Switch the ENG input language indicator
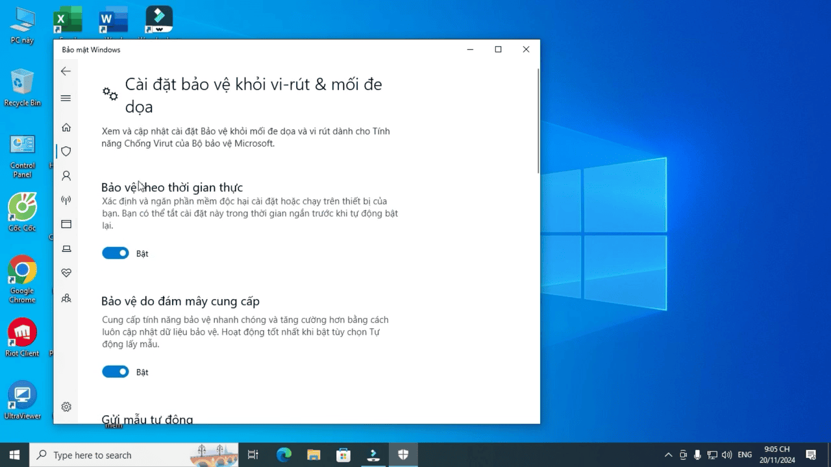 745,455
